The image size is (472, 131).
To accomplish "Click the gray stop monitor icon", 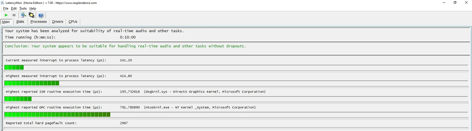I will pyautogui.click(x=14, y=15).
